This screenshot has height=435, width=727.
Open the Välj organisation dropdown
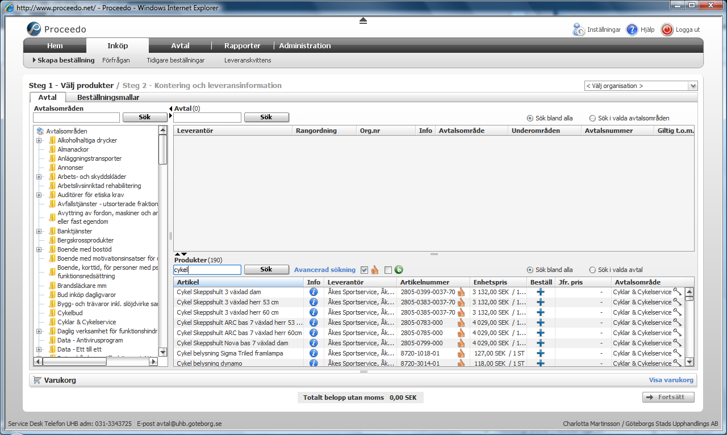coord(641,86)
